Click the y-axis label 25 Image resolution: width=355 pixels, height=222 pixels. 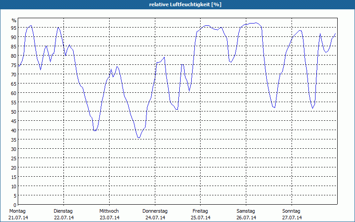(14, 159)
